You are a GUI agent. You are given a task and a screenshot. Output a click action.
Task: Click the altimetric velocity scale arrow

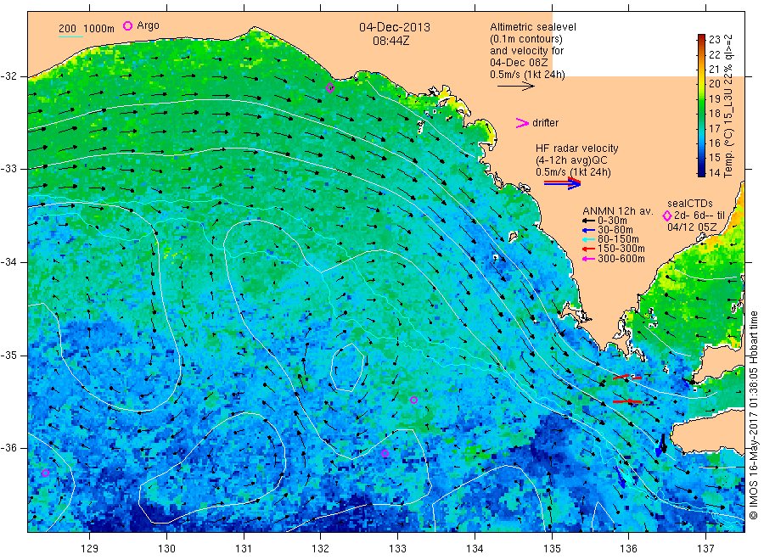(516, 87)
